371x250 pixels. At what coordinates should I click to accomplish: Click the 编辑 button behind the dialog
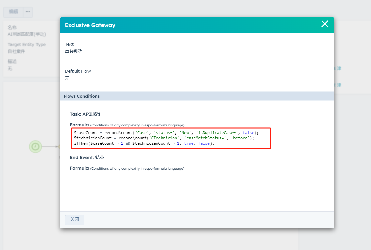point(14,12)
